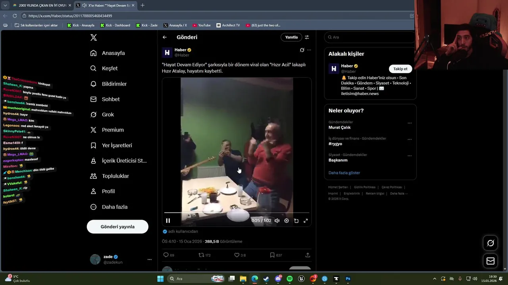Image resolution: width=508 pixels, height=285 pixels.
Task: Click the Ara search field on X
Action: (370, 37)
